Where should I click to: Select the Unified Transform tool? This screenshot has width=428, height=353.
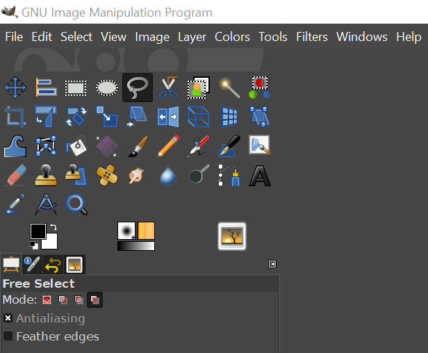(x=46, y=117)
